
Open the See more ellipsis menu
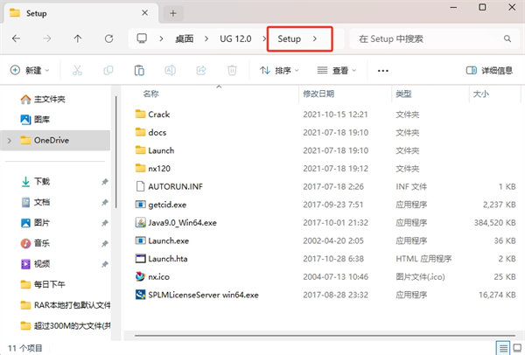[382, 70]
